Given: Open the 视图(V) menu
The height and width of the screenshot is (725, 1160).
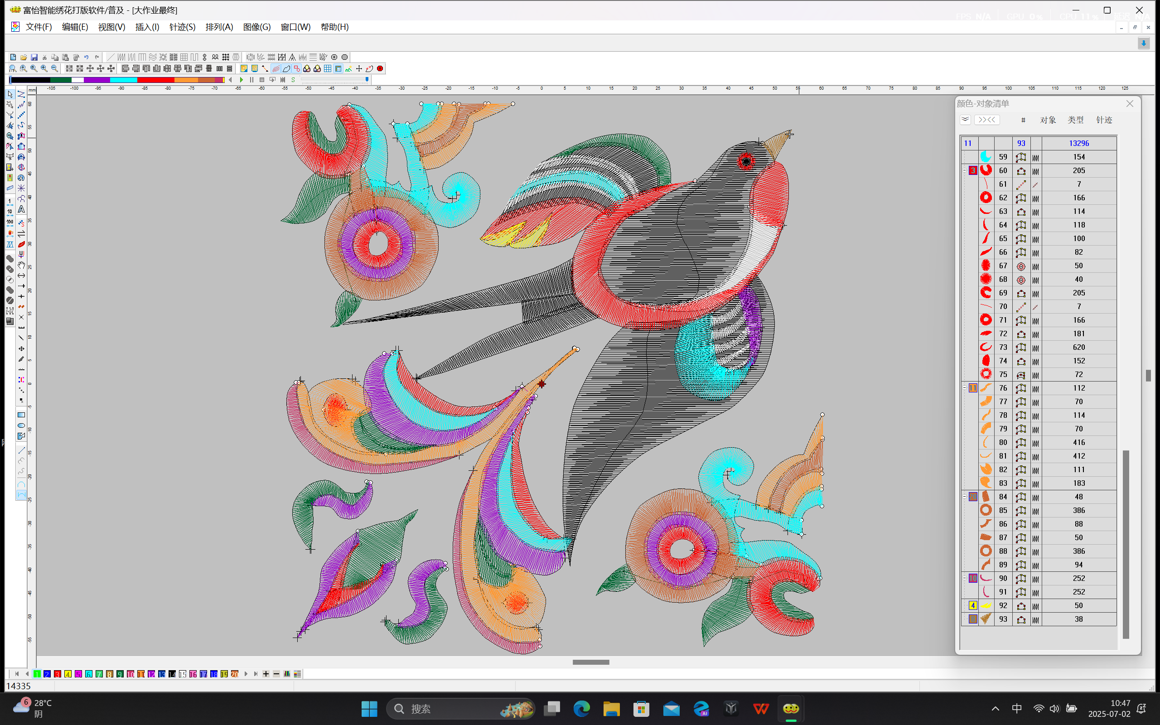Looking at the screenshot, I should pos(111,27).
